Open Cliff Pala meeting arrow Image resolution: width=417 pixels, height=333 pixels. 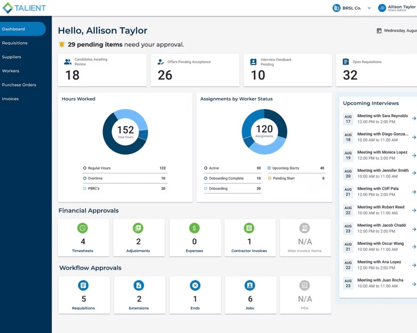click(x=414, y=192)
